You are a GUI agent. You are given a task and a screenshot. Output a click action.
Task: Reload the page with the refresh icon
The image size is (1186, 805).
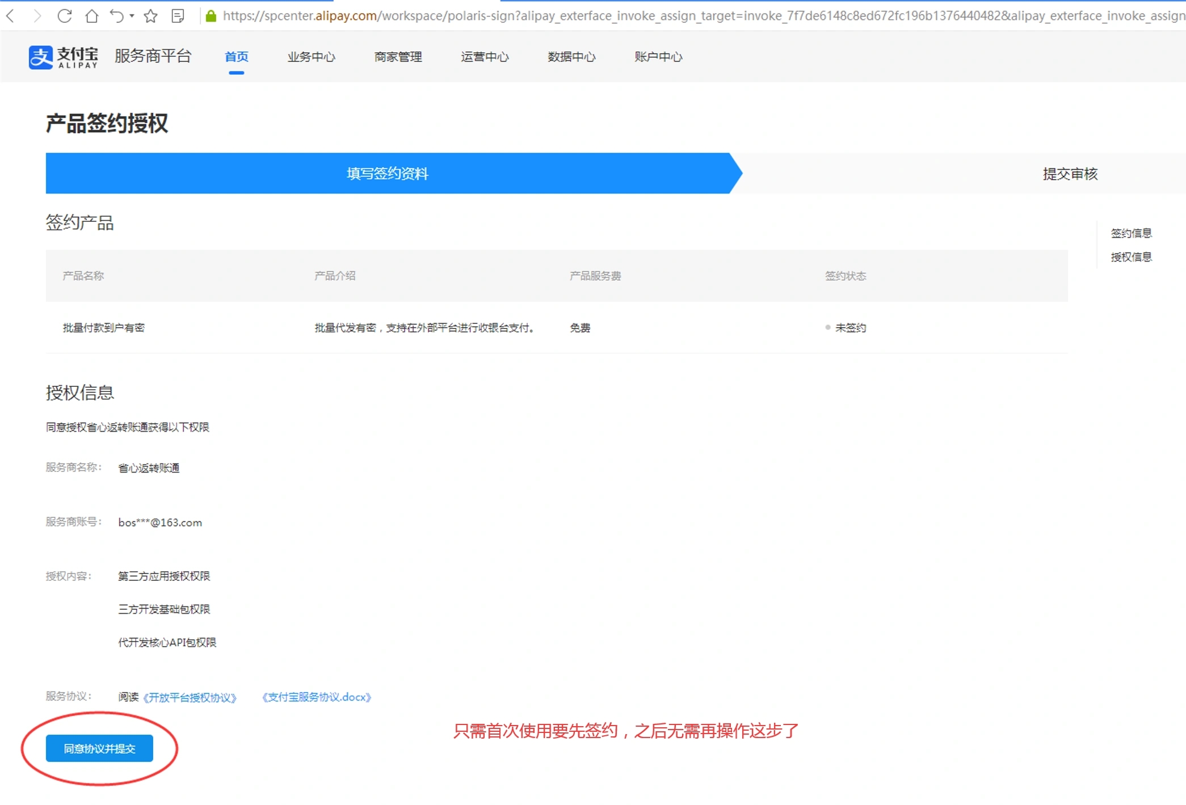pyautogui.click(x=65, y=16)
